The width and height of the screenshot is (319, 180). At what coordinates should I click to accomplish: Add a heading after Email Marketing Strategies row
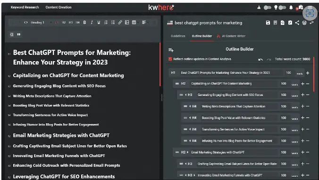coord(303,152)
